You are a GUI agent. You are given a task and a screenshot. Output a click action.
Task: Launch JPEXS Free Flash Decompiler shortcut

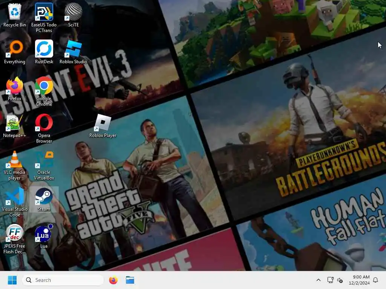pos(15,239)
